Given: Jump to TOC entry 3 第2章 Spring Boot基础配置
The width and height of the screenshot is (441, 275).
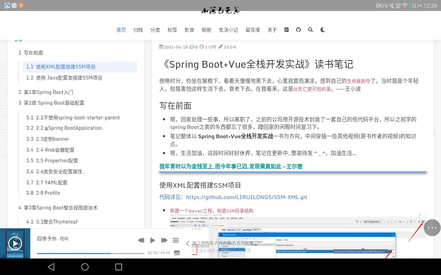Looking at the screenshot, I should [x=51, y=103].
